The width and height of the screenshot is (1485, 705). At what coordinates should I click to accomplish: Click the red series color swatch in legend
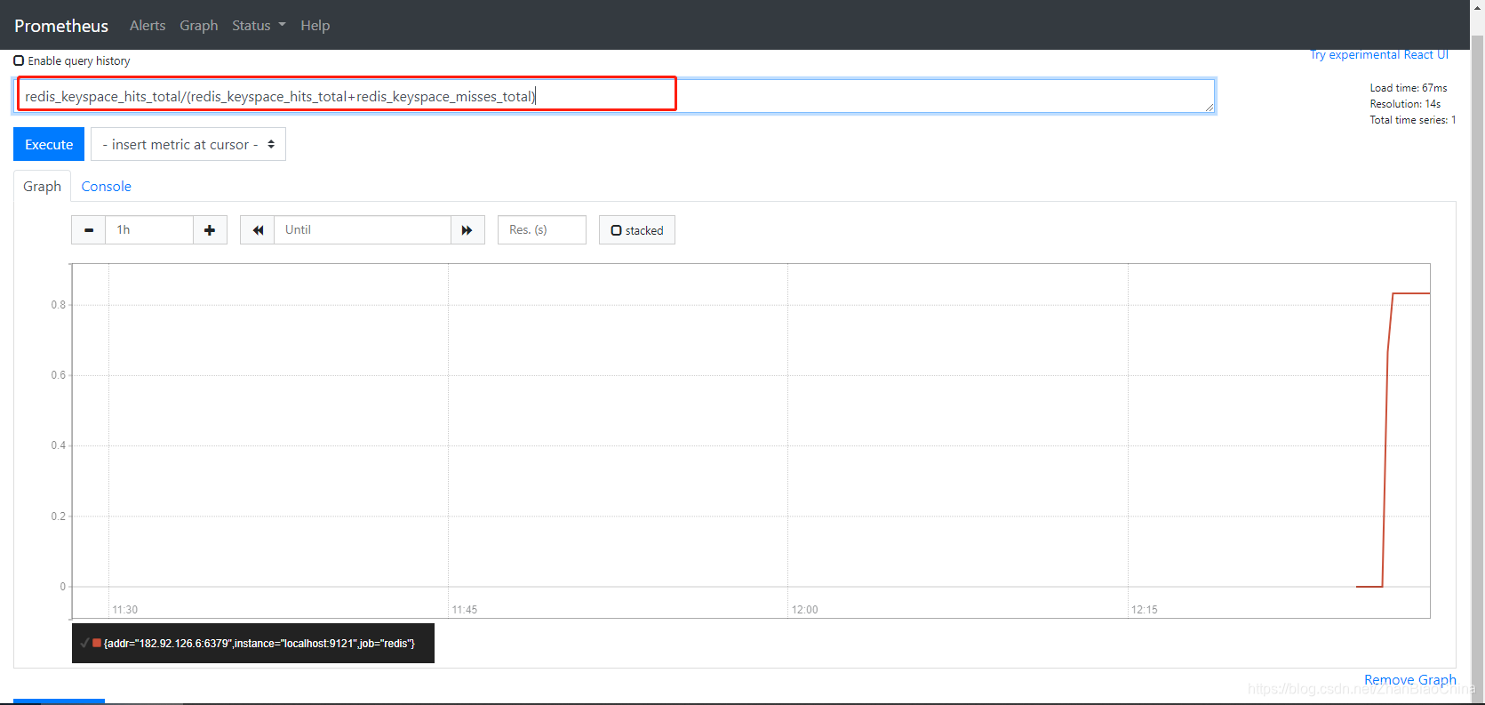click(97, 643)
